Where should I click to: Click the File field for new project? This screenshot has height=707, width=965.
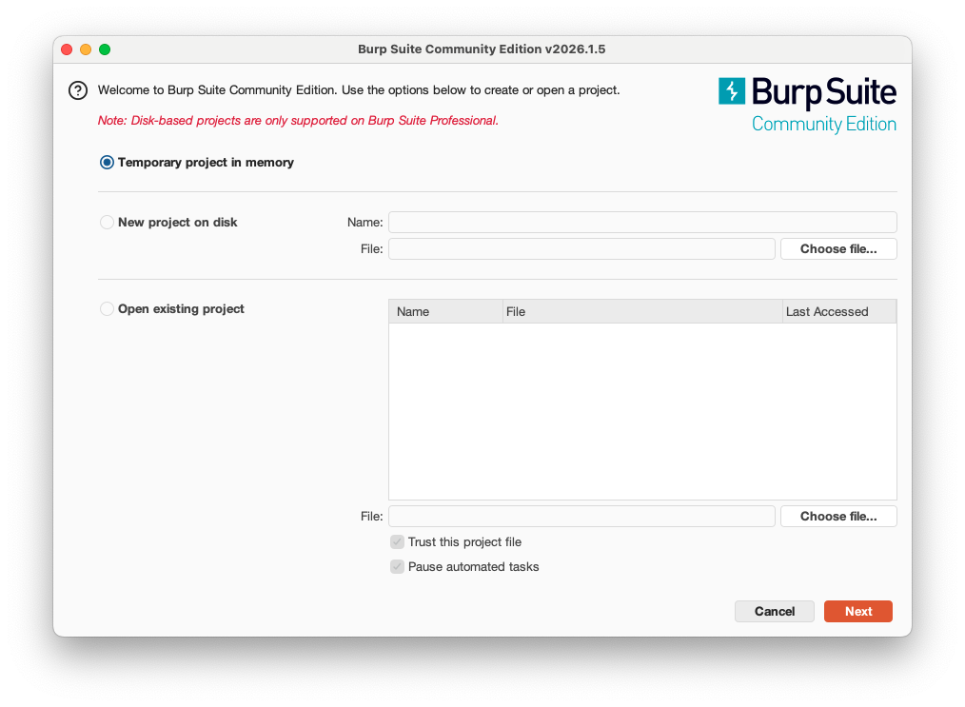tap(581, 249)
